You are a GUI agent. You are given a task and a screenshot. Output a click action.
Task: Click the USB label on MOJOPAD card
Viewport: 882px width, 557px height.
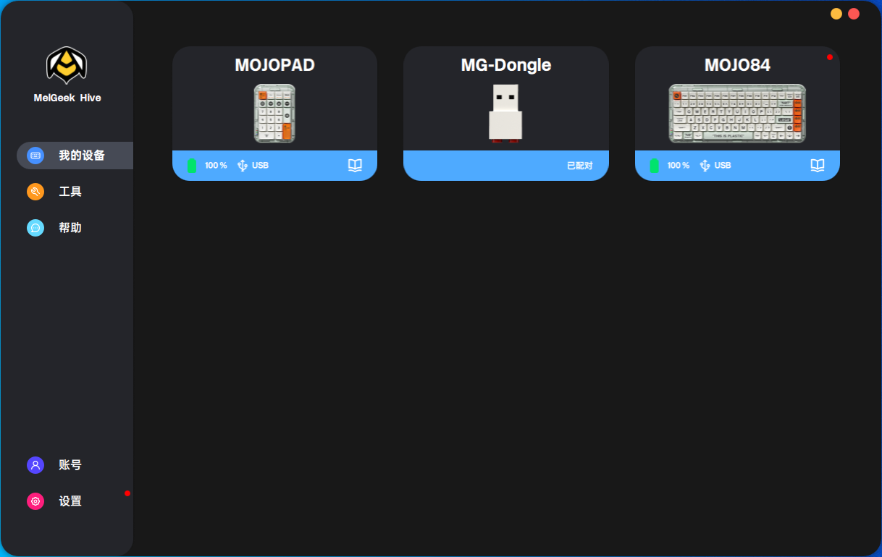pos(260,166)
